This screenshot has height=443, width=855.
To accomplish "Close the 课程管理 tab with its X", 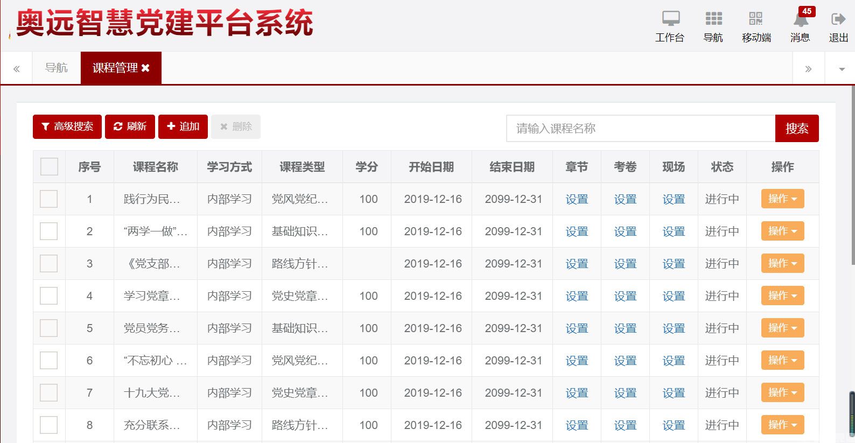I will click(145, 68).
